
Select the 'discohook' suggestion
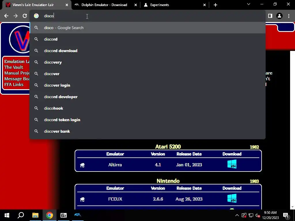[x=147, y=108]
